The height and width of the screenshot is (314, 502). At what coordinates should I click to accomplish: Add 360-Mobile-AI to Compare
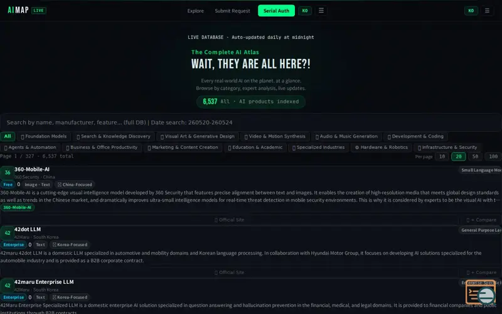pos(481,220)
